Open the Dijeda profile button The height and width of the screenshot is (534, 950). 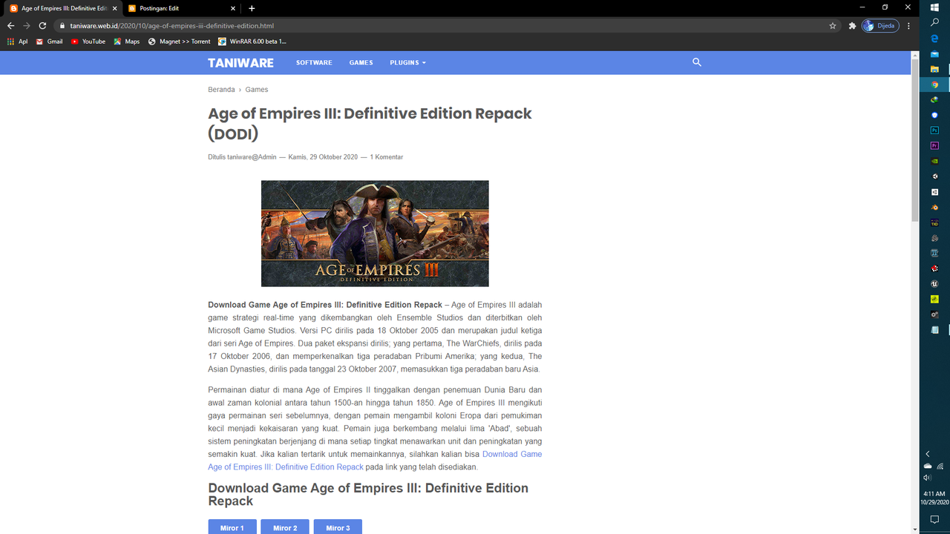(880, 26)
